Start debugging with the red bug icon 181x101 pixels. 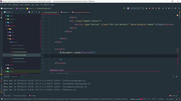[x=150, y=8]
